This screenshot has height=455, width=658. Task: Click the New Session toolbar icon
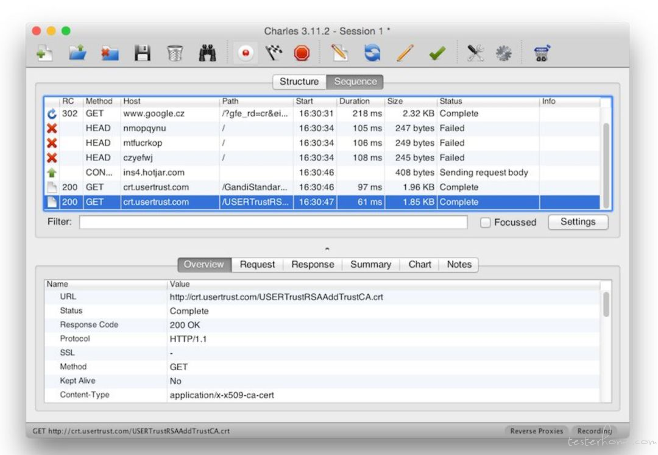pos(44,53)
